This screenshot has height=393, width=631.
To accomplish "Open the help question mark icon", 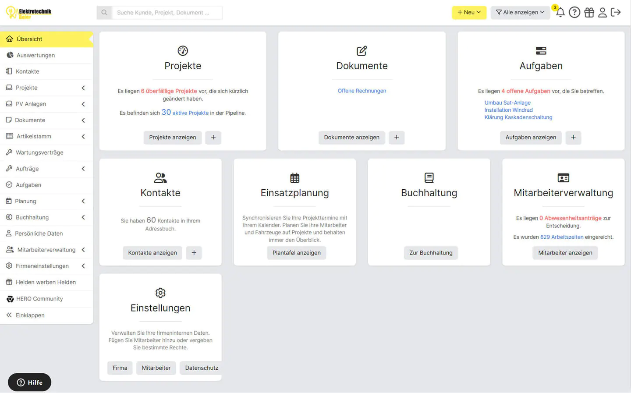I will click(x=574, y=12).
